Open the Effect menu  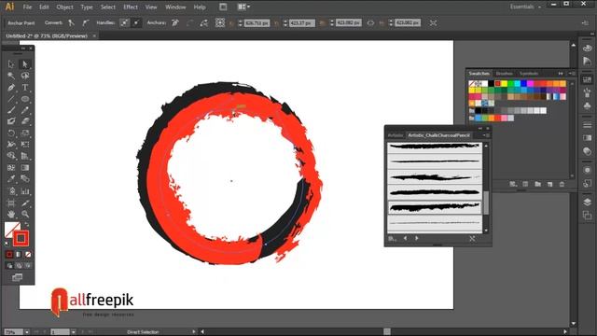(131, 7)
